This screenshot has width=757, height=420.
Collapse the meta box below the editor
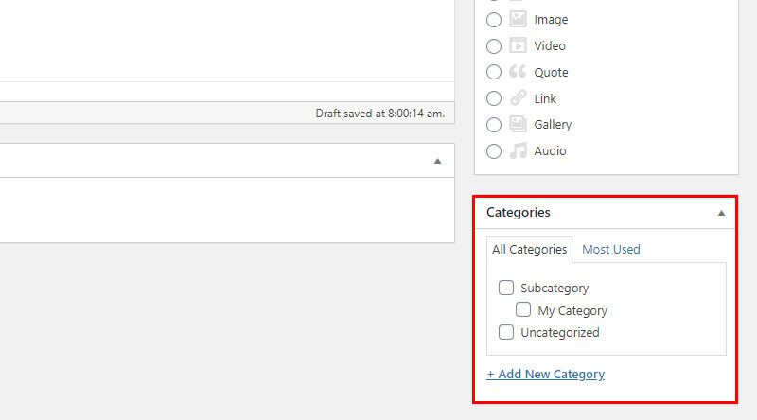(x=437, y=161)
